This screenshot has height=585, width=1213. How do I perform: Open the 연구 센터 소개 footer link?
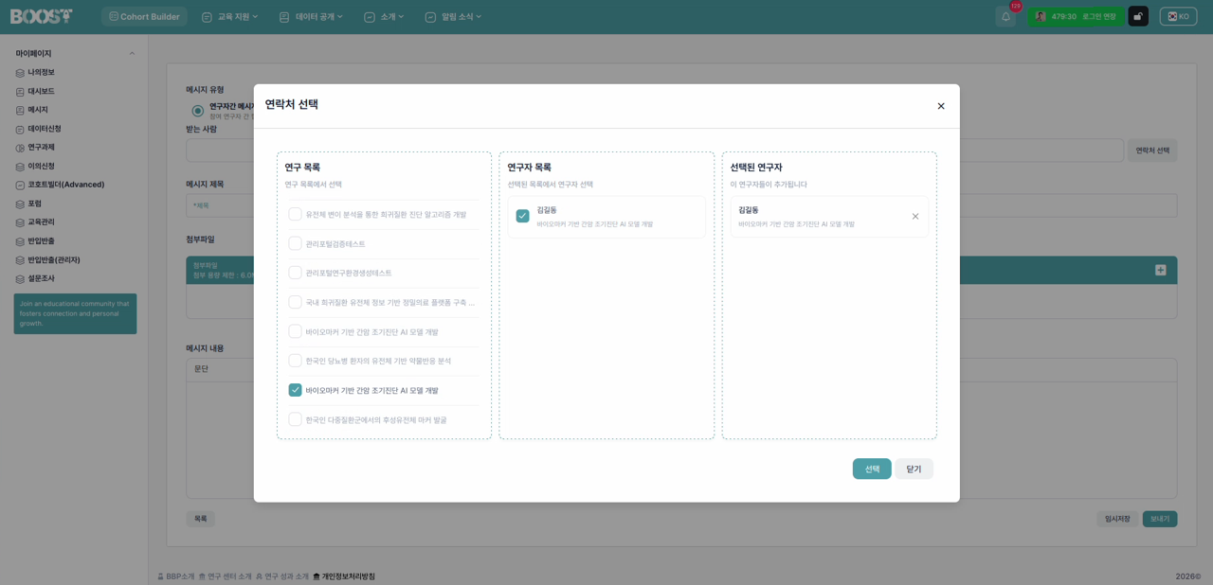point(226,576)
